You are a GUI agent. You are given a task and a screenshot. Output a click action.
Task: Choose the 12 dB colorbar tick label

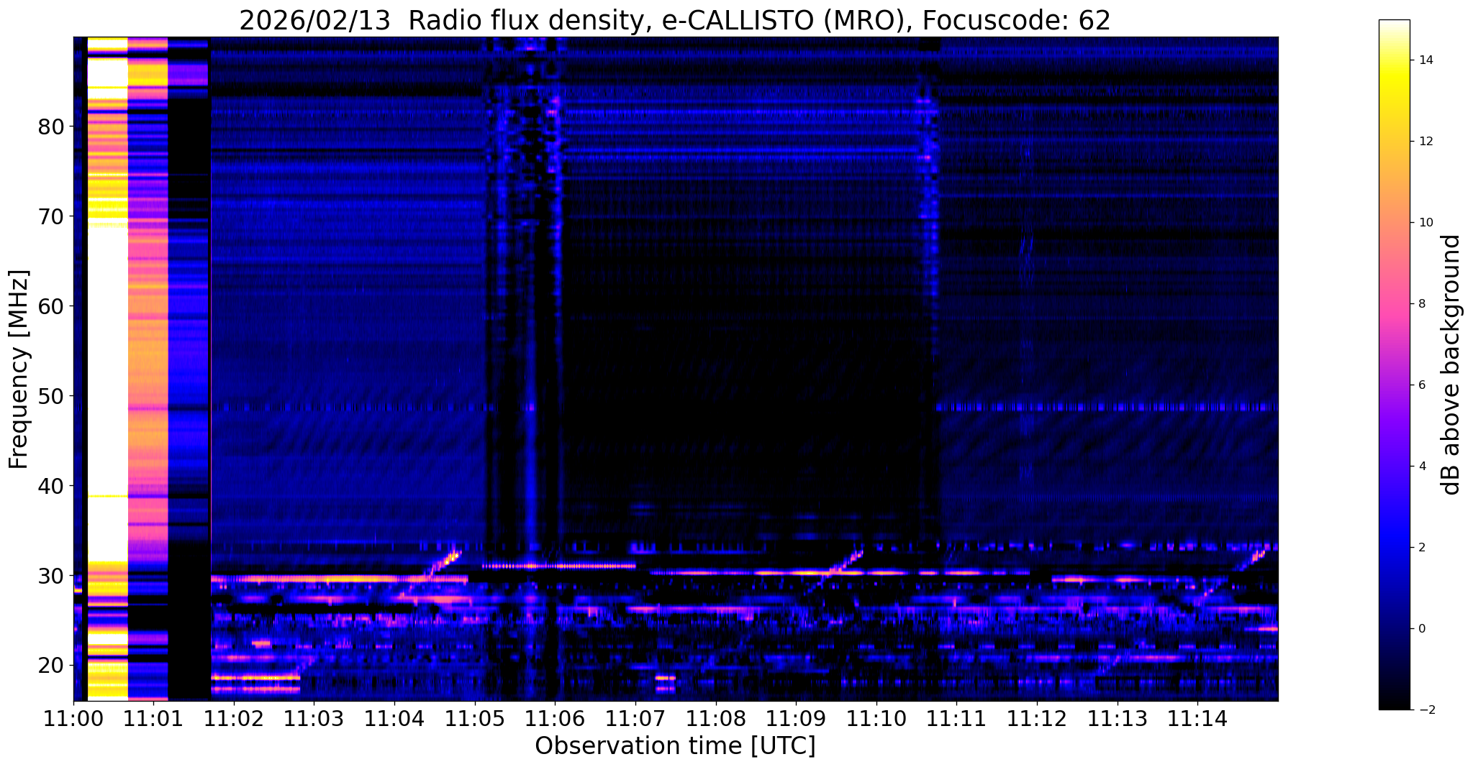click(x=1425, y=142)
